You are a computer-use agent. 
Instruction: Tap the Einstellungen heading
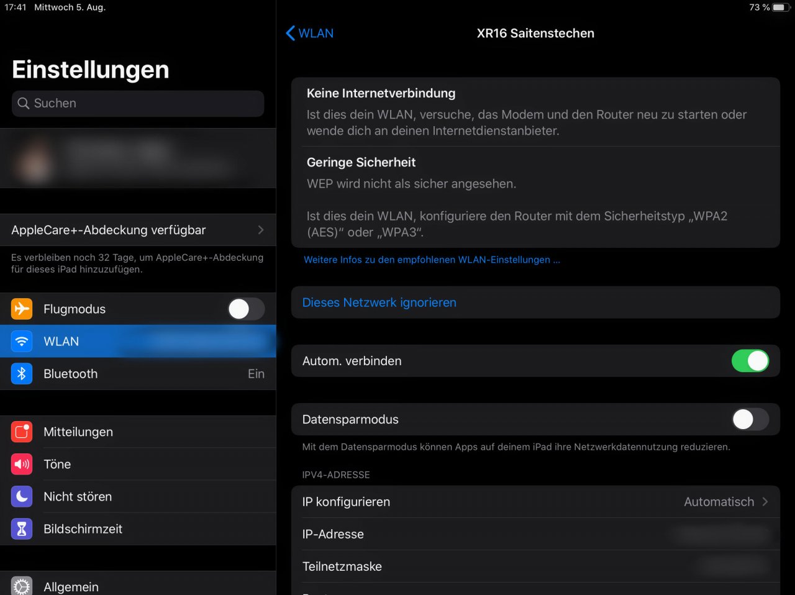(91, 70)
